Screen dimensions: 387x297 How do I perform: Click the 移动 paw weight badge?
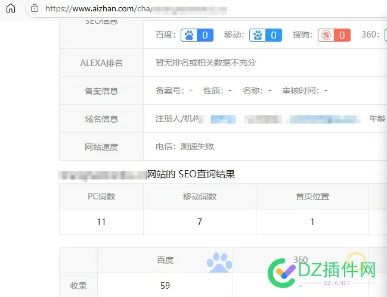[x=265, y=35]
